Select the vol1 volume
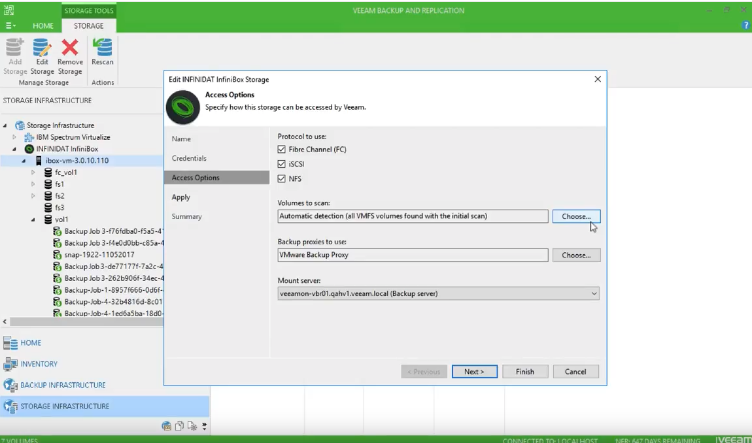Screen dimensions: 752x443 point(61,219)
